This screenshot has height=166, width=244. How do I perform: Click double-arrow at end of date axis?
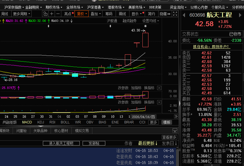click(176, 117)
